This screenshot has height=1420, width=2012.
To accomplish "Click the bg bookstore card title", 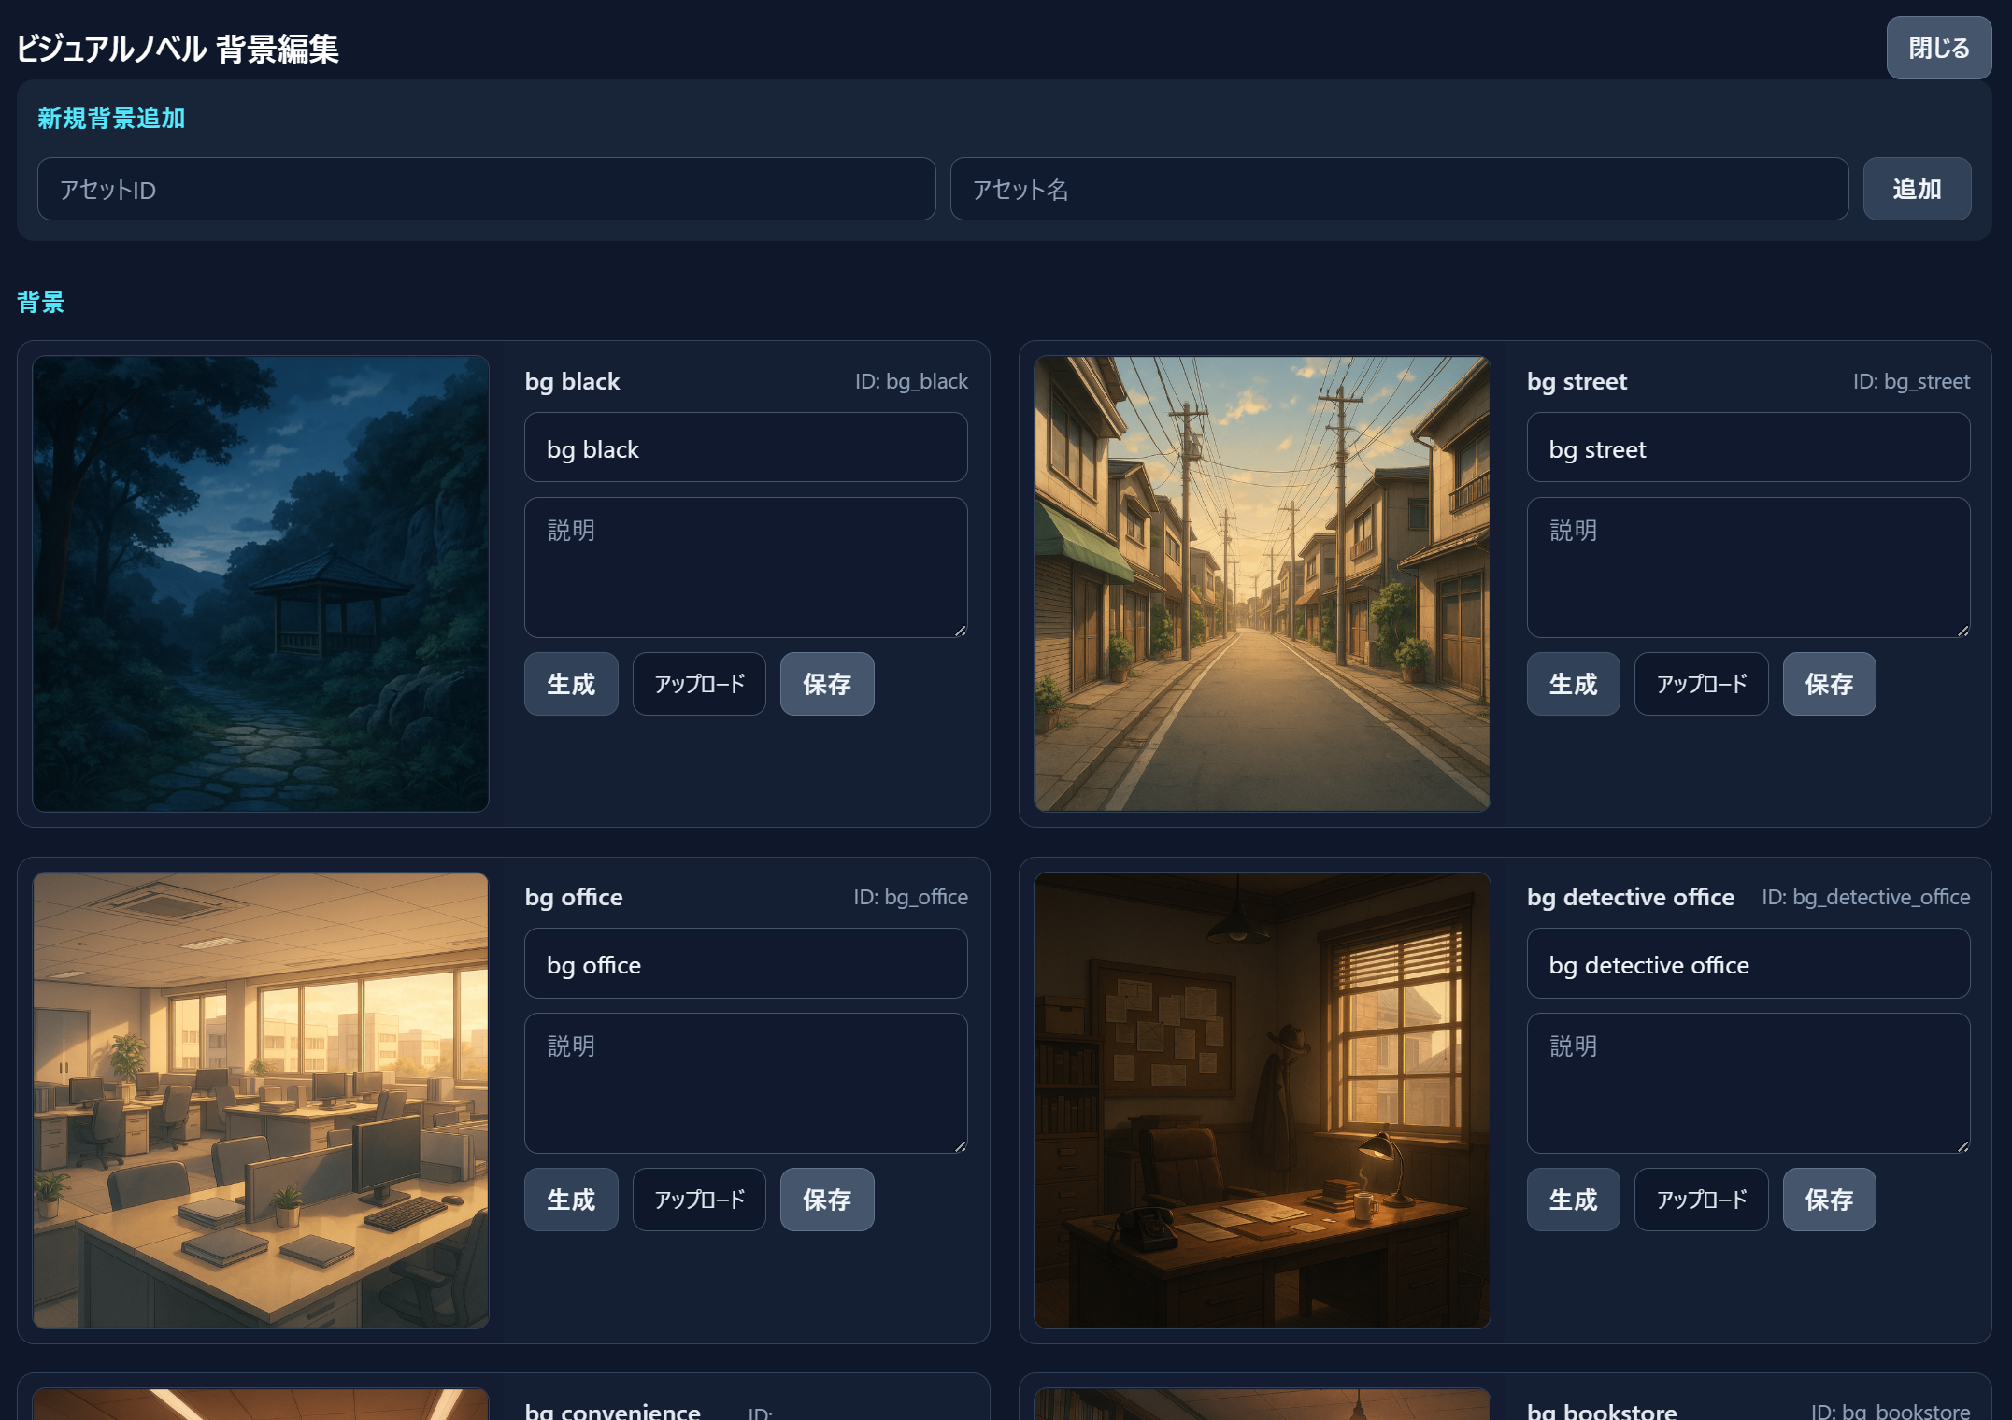I will point(1602,1411).
